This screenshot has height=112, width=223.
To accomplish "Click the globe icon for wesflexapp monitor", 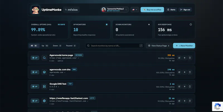I will (44, 101).
